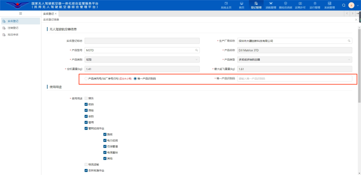Click the 唯一产品识别码 input field
The image size is (361, 175).
click(295, 78)
